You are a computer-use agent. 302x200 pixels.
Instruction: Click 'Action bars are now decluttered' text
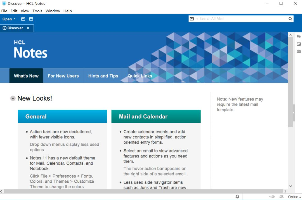point(61,131)
